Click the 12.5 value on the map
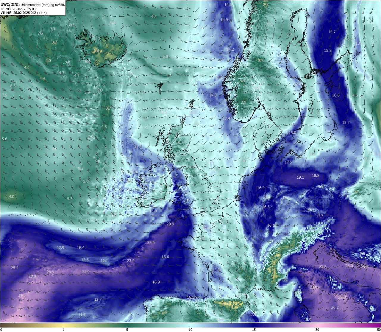381x332 pixels. [85, 260]
